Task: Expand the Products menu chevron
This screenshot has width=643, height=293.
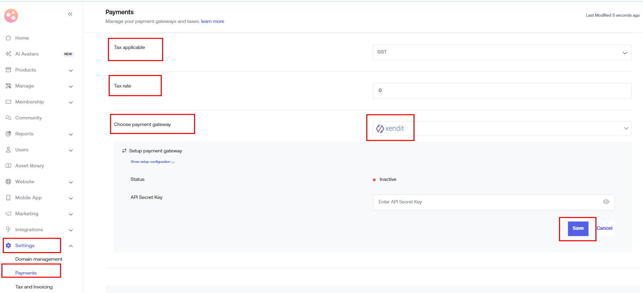Action: click(x=71, y=70)
